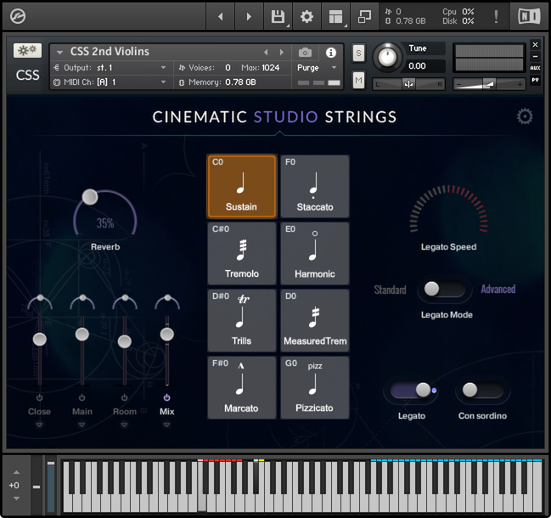Image resolution: width=551 pixels, height=518 pixels.
Task: Lower keyboard octave with down arrow
Action: pos(16,498)
